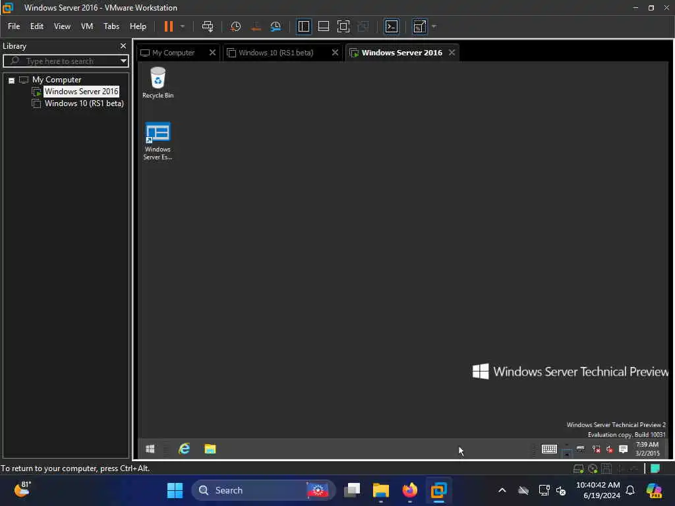Close the Windows Server 2016 tab

tap(452, 53)
